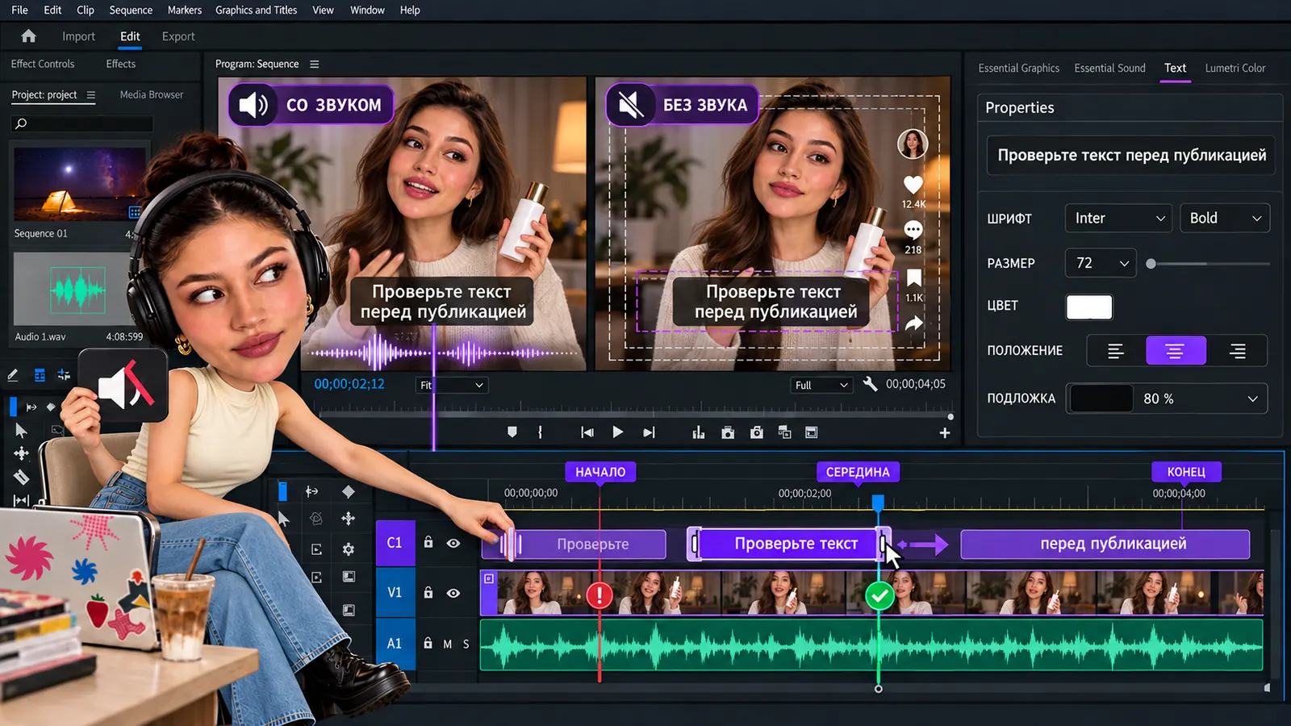Screen dimensions: 1291x726
Task: Open the button editor plus icon
Action: [x=945, y=433]
